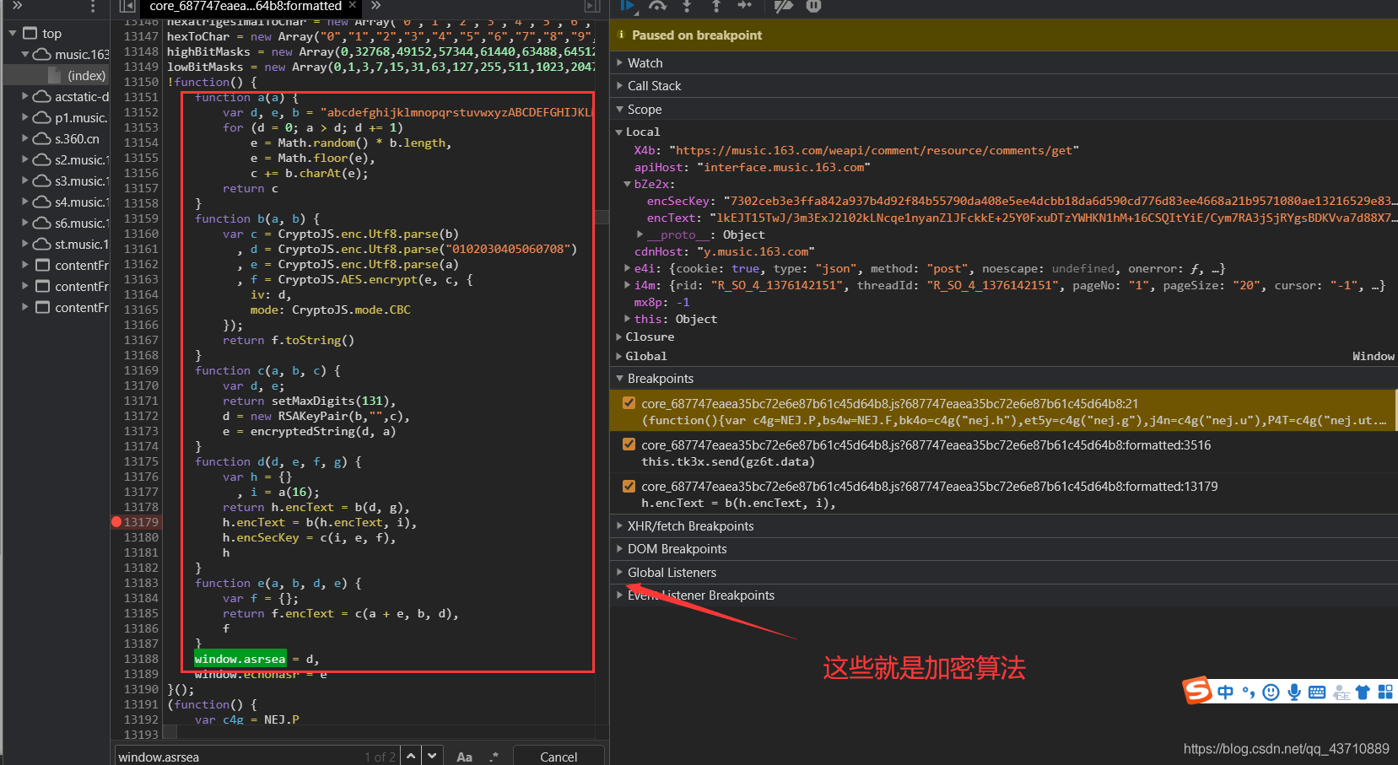Click the Step button in the debugger toolbar
This screenshot has width=1398, height=765.
pos(744,6)
